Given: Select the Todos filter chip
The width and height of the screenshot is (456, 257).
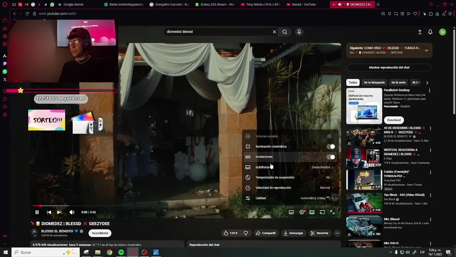Looking at the screenshot, I should click(x=353, y=82).
